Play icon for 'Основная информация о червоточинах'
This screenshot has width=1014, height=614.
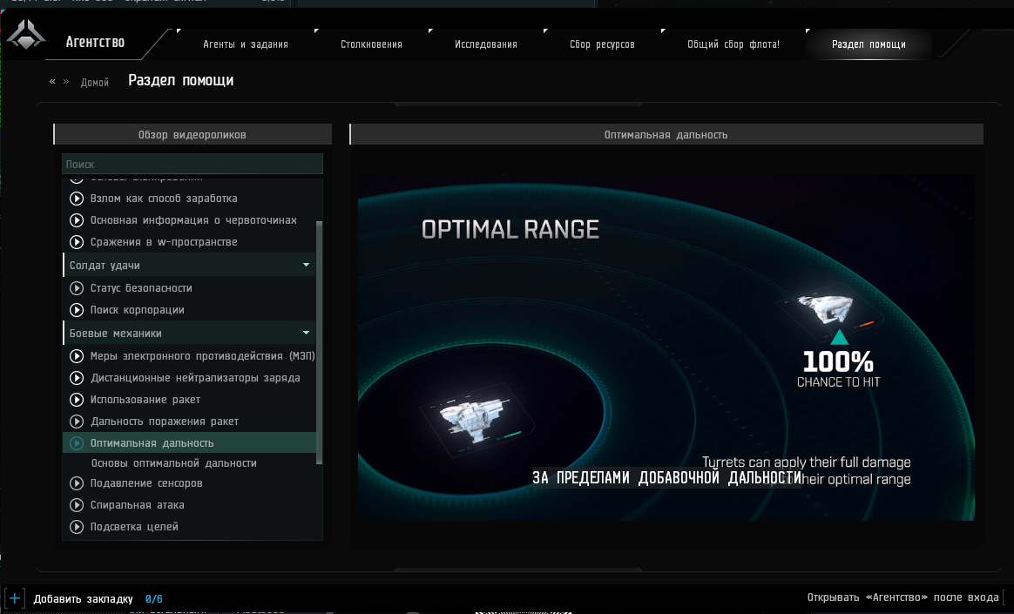point(77,220)
